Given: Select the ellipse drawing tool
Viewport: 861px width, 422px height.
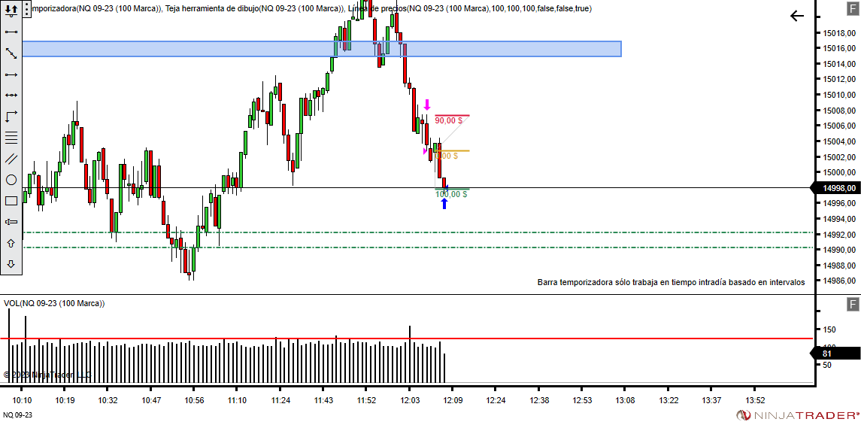Looking at the screenshot, I should (x=11, y=180).
